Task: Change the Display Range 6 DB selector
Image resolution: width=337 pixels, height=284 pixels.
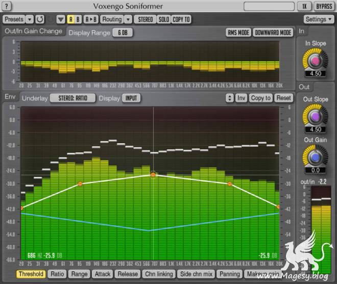Action: click(x=123, y=33)
